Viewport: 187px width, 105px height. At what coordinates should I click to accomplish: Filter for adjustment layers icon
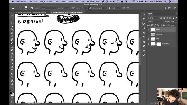164,18
